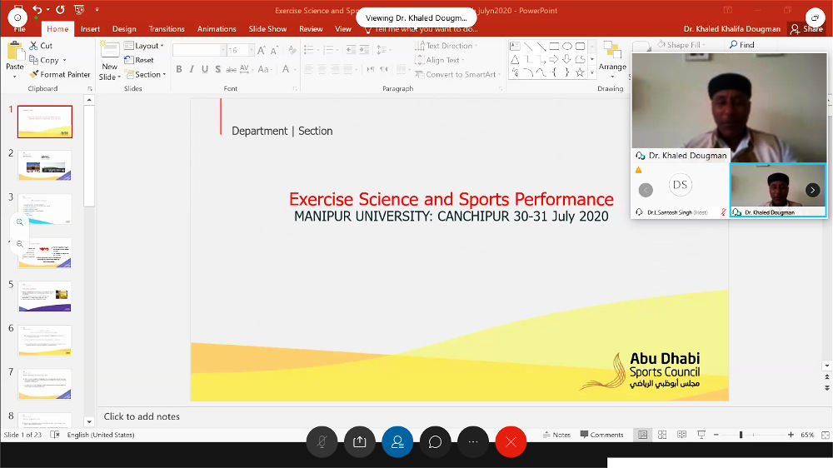
Task: Show next participant video arrow
Action: click(x=812, y=190)
